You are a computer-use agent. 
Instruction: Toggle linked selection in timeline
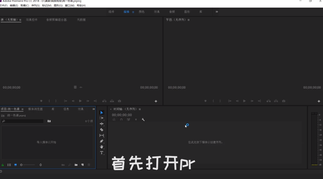click(x=129, y=120)
